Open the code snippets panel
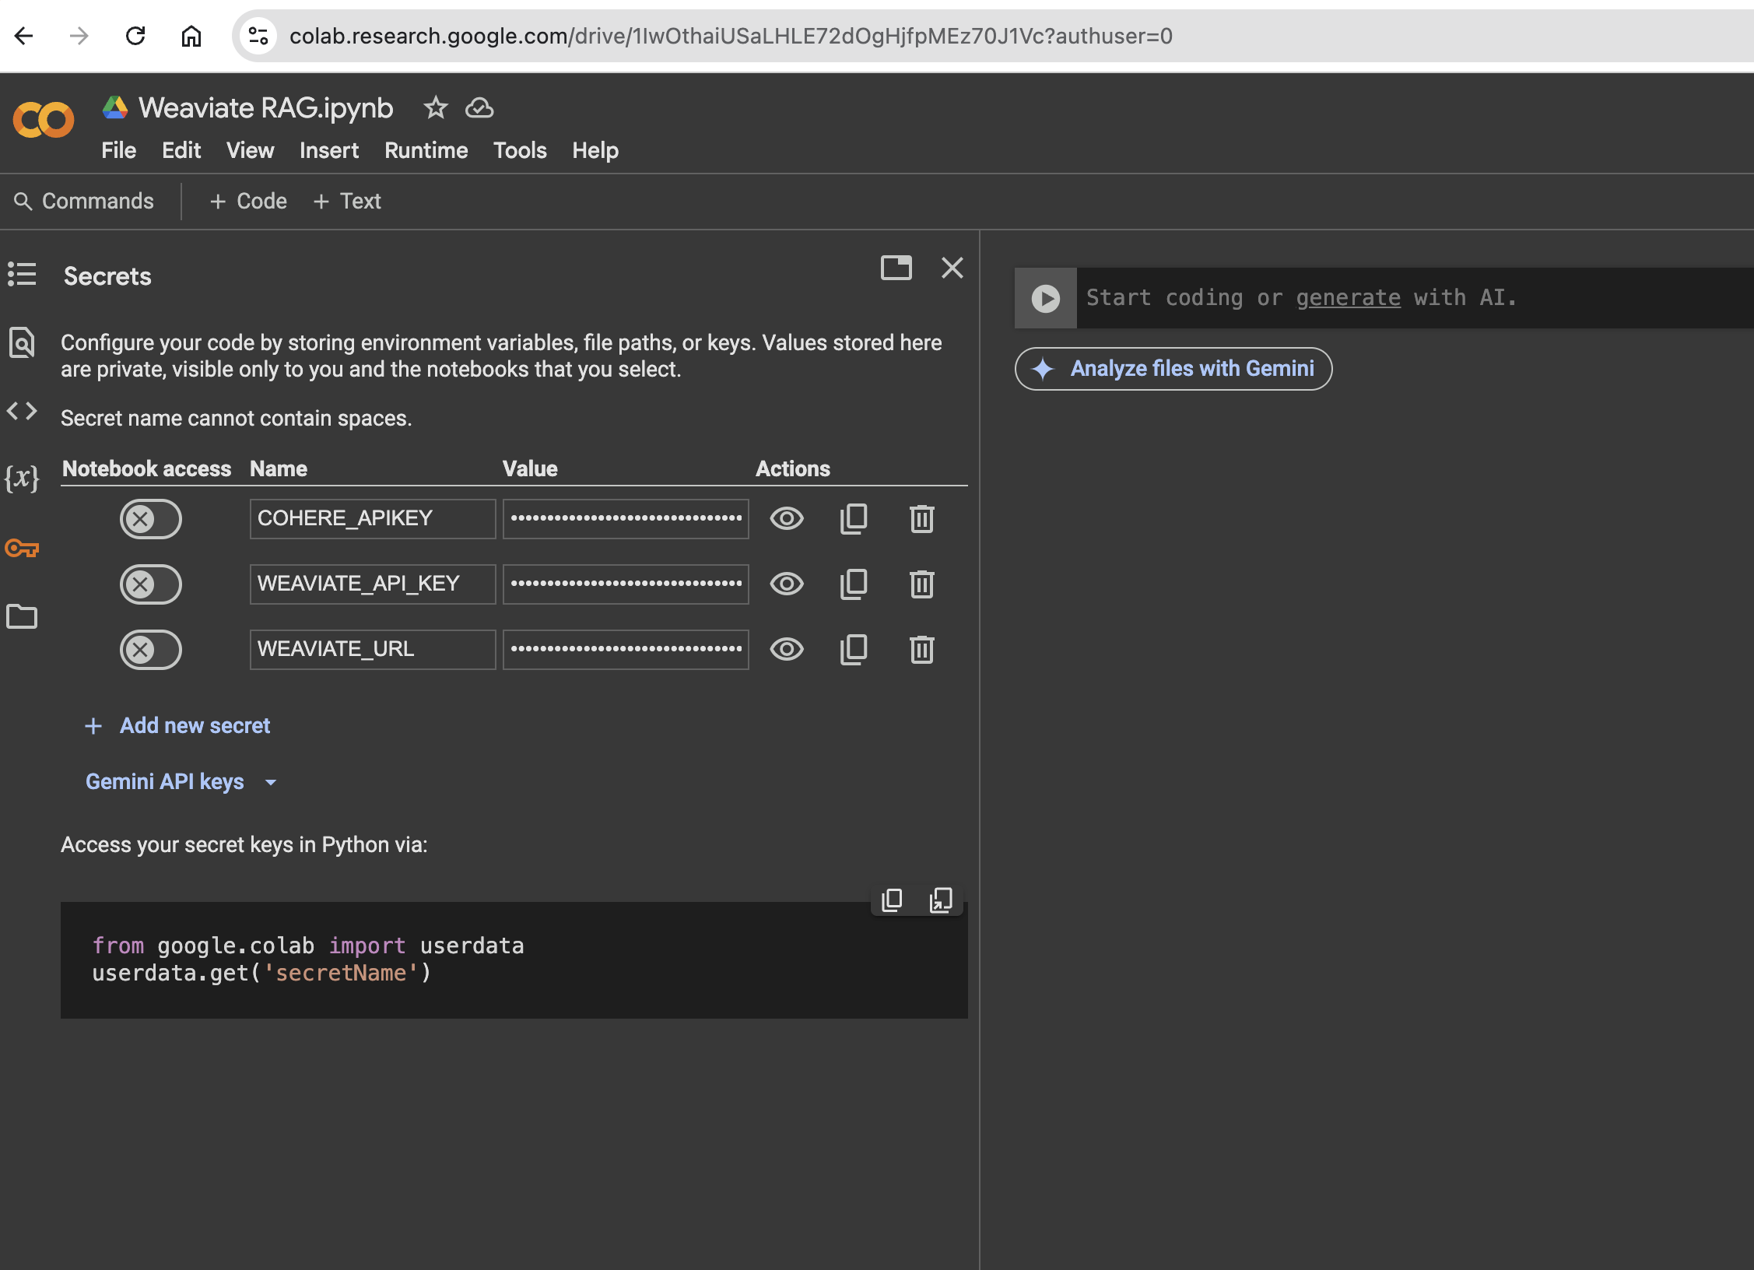This screenshot has height=1270, width=1754. click(21, 411)
